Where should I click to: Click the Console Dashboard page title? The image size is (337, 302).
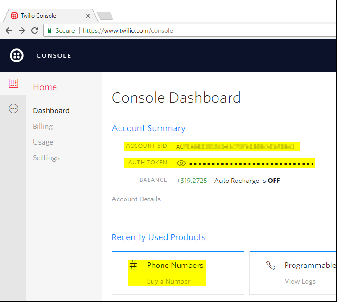click(x=176, y=98)
